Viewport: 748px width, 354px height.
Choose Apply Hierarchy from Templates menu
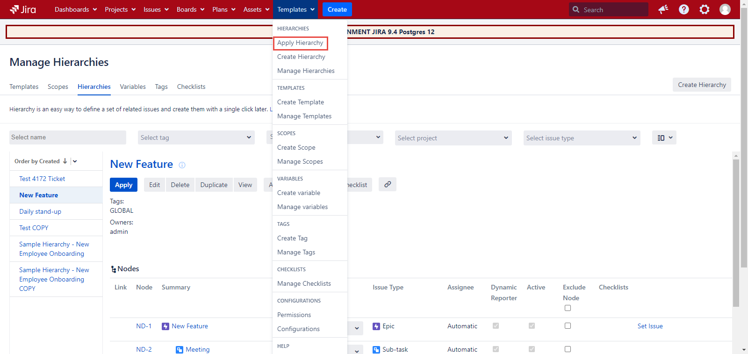300,43
